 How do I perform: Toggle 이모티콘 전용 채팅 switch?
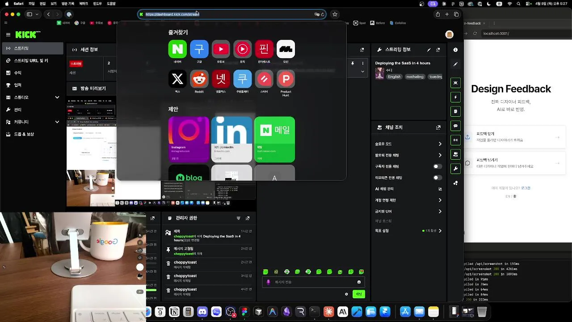coord(437,178)
